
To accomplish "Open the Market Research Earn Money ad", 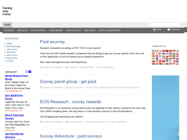I will click(x=16, y=77).
